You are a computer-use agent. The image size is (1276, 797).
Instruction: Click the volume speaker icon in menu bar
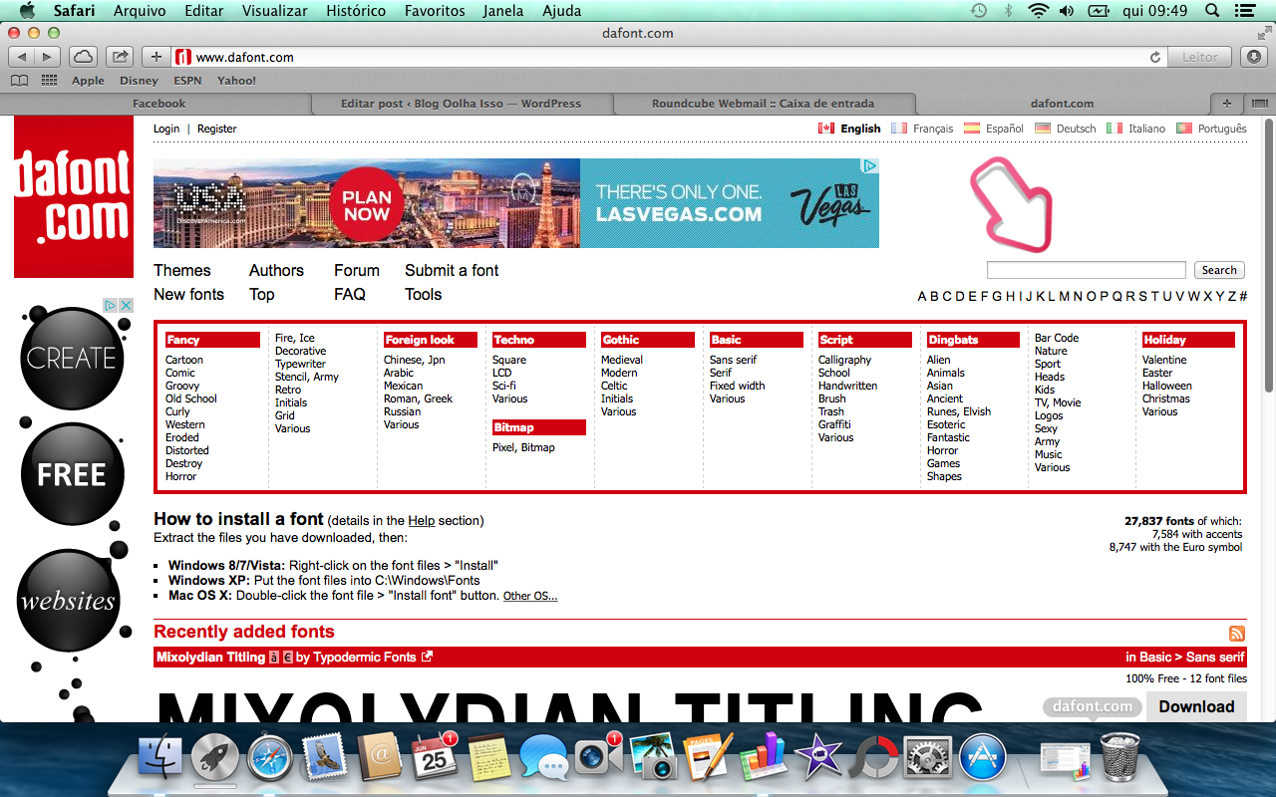click(1067, 10)
